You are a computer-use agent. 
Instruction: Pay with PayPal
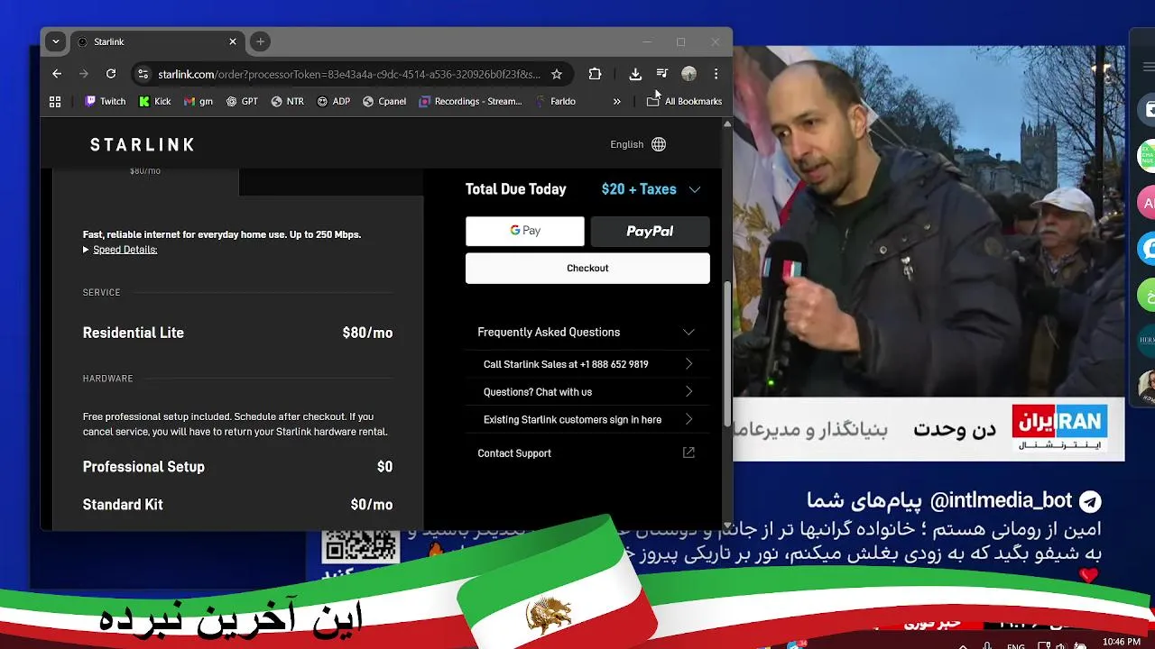click(x=650, y=232)
